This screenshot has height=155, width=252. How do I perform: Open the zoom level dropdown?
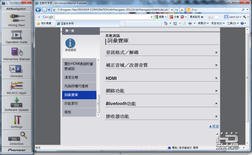click(x=244, y=148)
